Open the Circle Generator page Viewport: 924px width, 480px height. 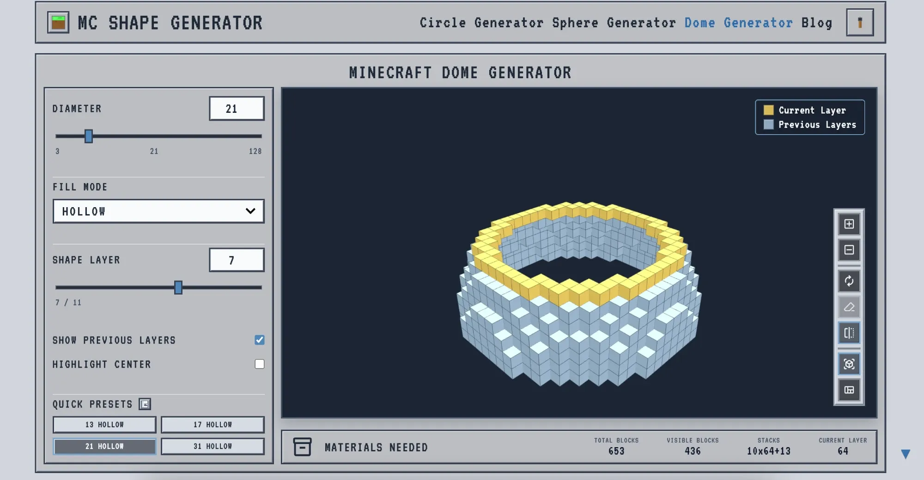coord(481,23)
